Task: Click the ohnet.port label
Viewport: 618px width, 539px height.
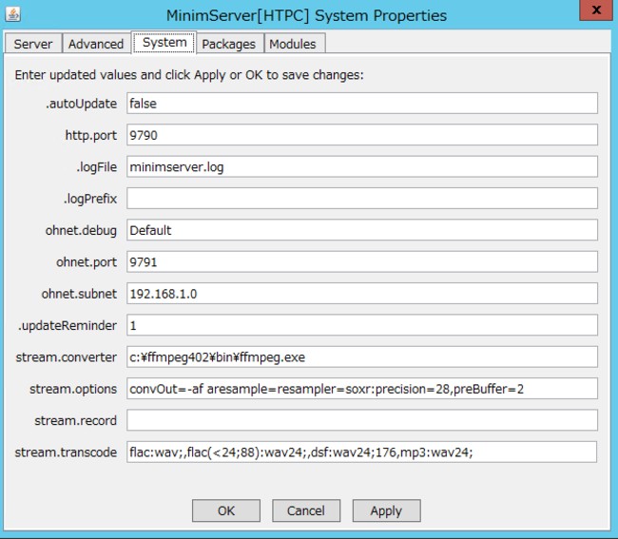Action: [x=87, y=262]
